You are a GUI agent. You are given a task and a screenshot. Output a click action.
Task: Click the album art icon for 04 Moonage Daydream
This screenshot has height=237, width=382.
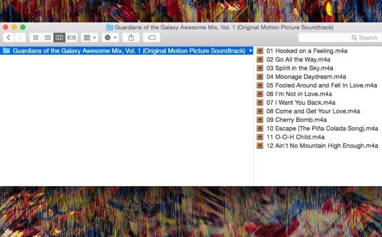[260, 77]
